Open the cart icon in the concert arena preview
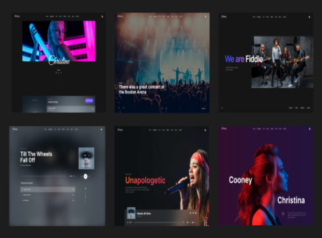The image size is (322, 238). click(x=205, y=17)
